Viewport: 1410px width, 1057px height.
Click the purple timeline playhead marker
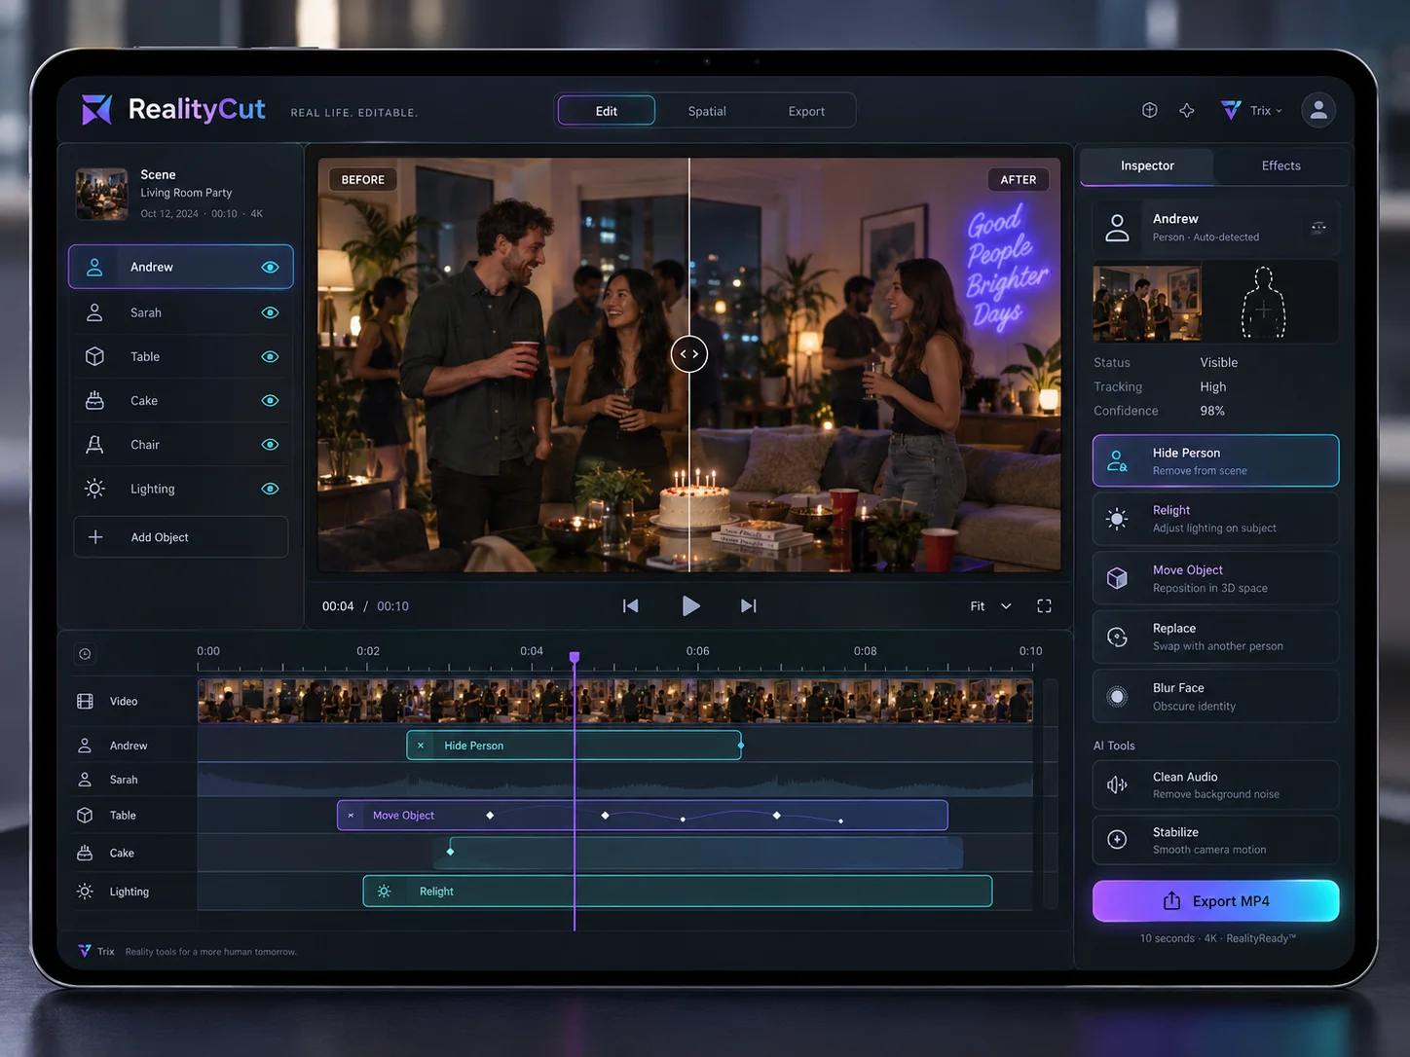coord(575,658)
